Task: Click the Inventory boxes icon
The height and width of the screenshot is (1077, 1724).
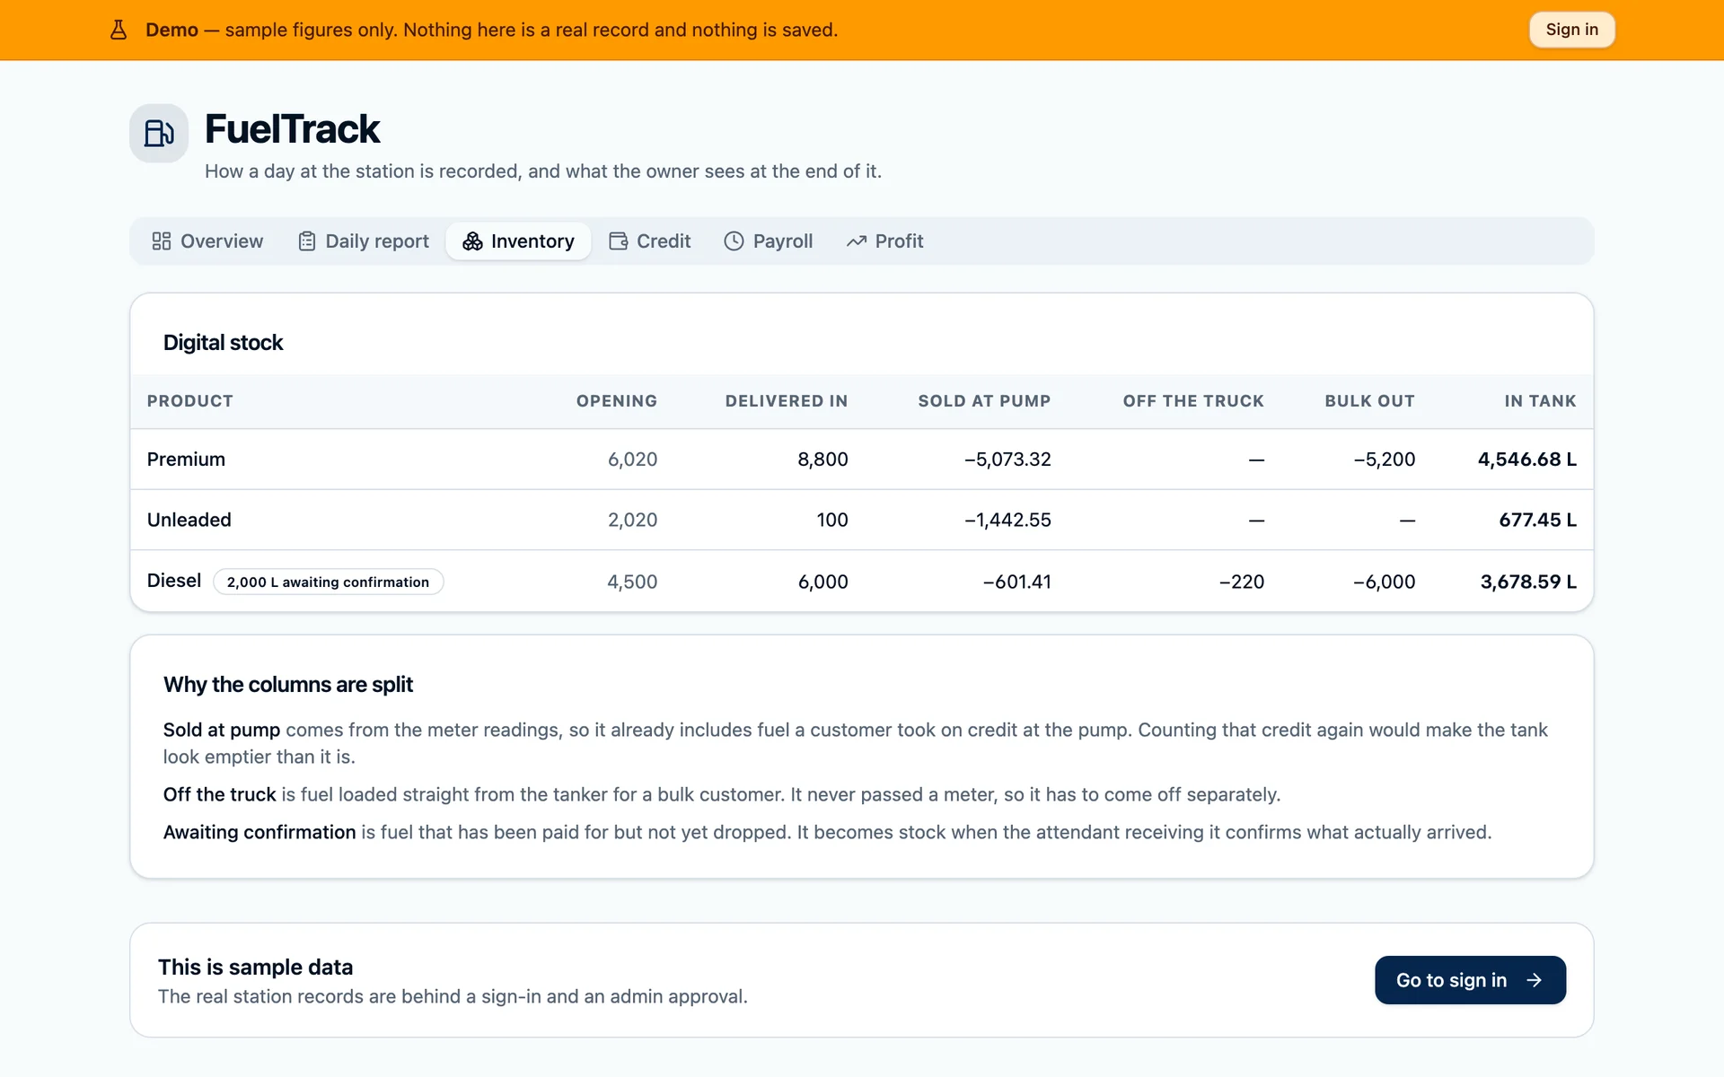Action: pyautogui.click(x=472, y=241)
